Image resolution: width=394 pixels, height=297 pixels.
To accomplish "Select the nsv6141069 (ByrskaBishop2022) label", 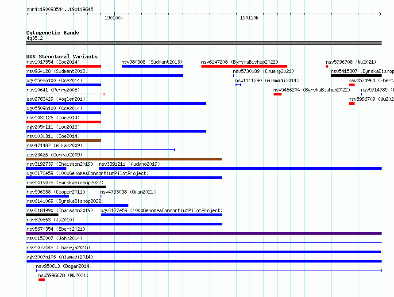I will coord(65,201).
